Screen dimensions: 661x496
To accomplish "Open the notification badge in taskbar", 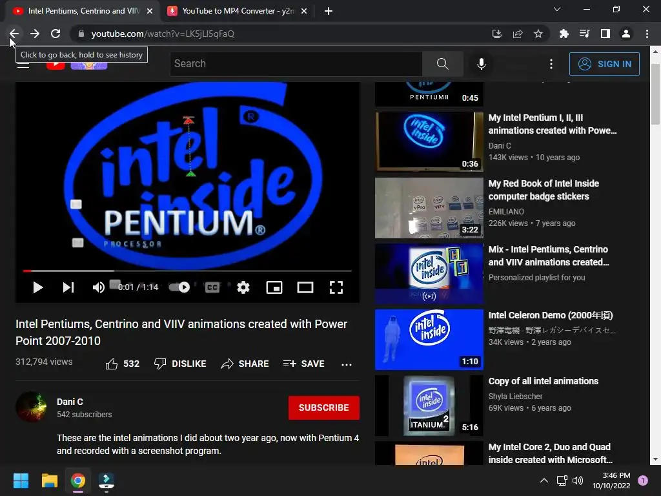I will coord(643,480).
